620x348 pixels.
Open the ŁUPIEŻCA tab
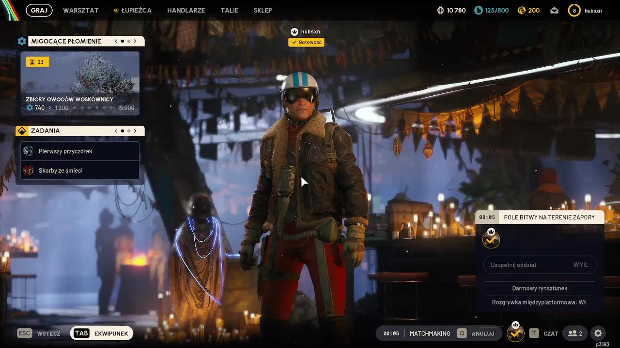point(136,10)
